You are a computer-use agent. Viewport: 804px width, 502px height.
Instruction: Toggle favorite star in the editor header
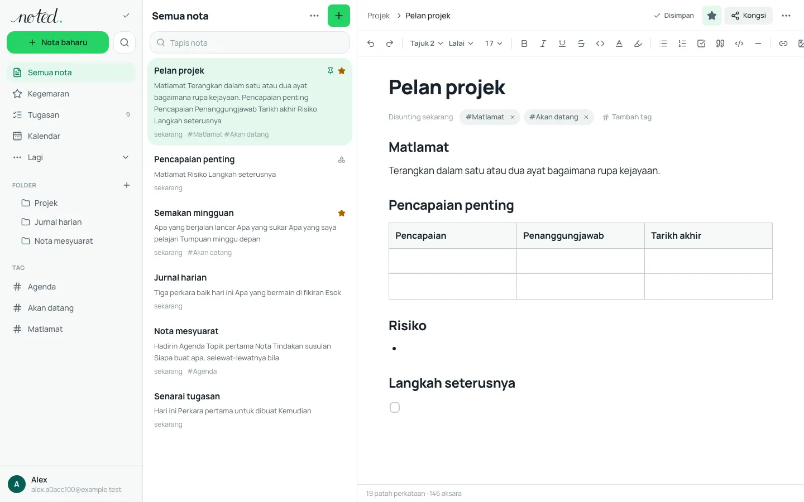pyautogui.click(x=712, y=16)
